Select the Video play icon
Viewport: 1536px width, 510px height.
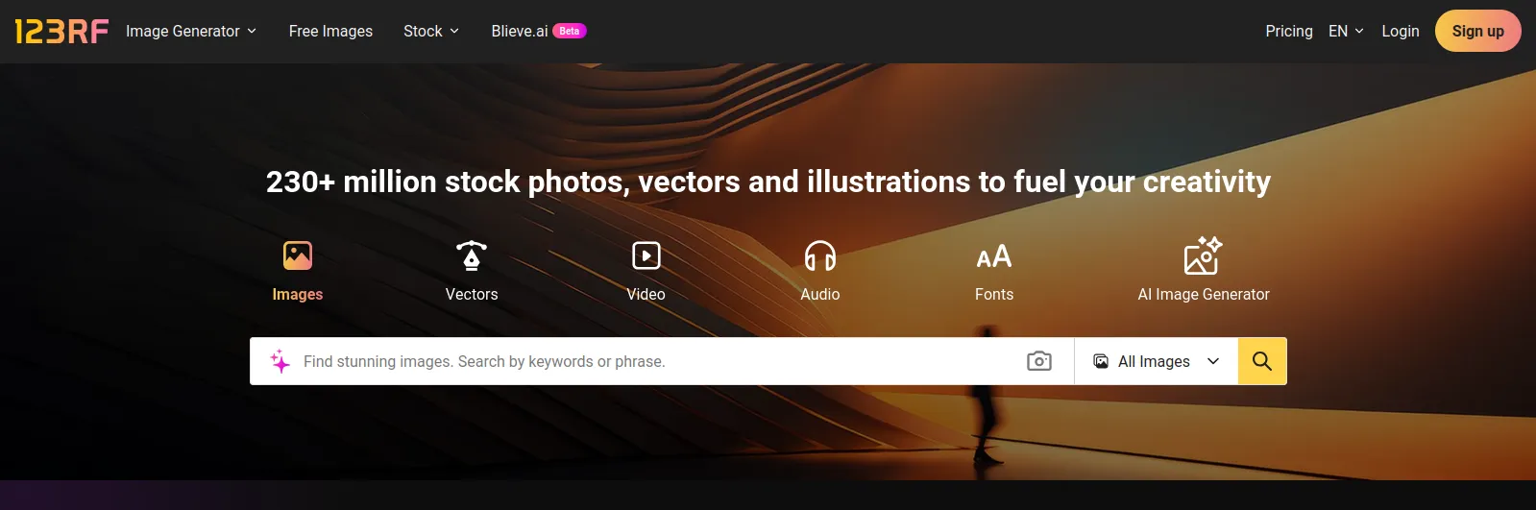point(646,255)
